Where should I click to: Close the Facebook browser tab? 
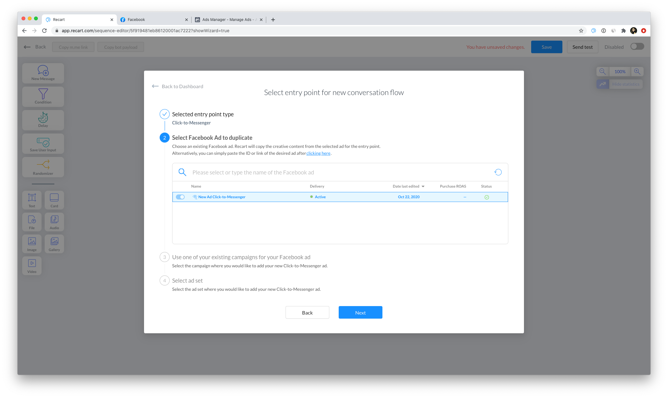point(187,20)
